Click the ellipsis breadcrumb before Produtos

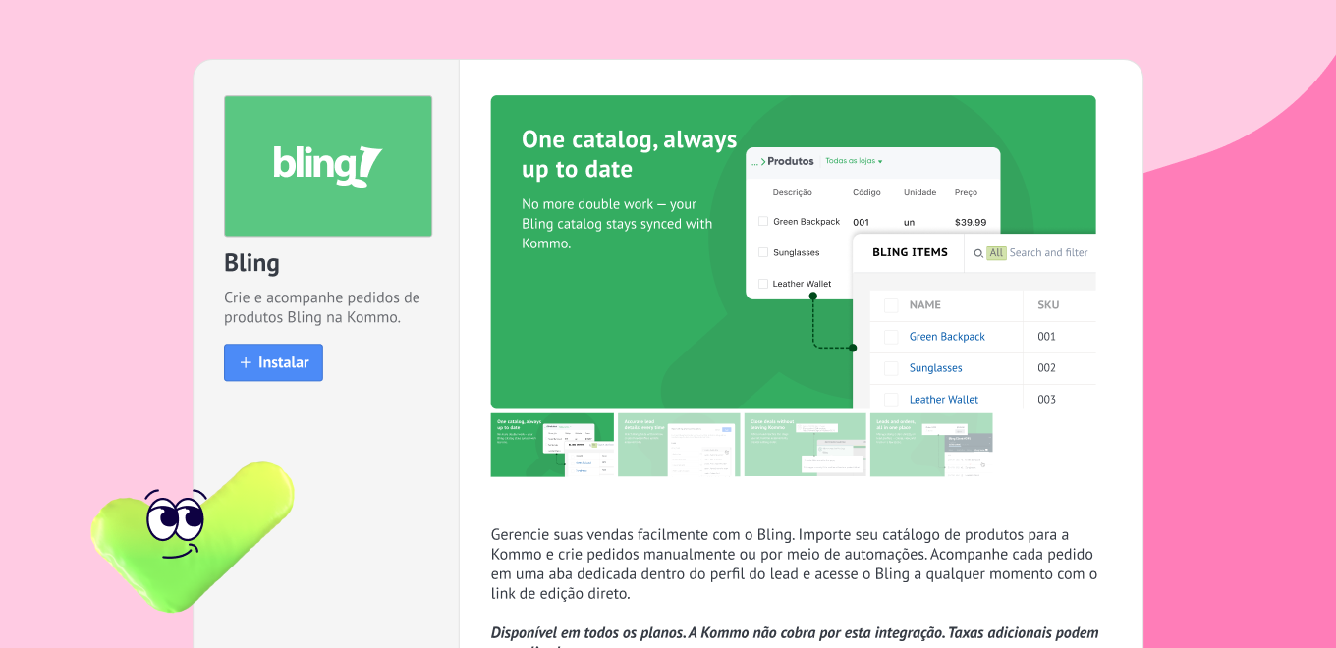tap(754, 162)
